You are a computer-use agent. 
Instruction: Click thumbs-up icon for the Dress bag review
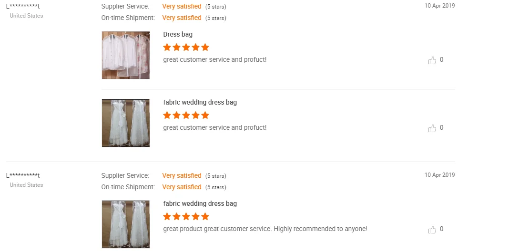click(432, 60)
